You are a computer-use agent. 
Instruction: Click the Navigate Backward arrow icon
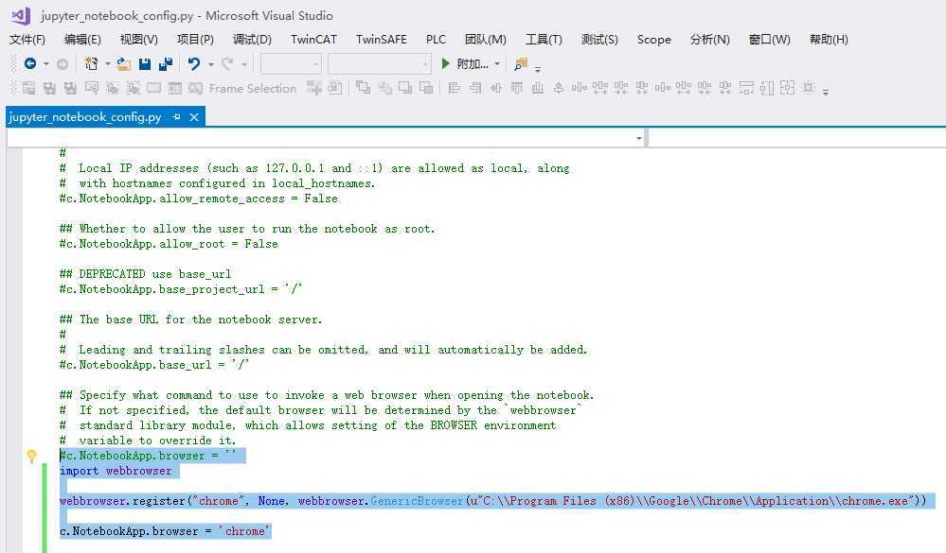(x=30, y=63)
